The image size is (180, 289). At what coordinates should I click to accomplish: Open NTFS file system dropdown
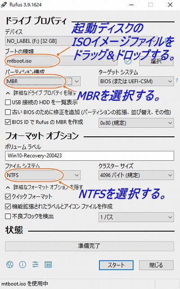(43, 175)
